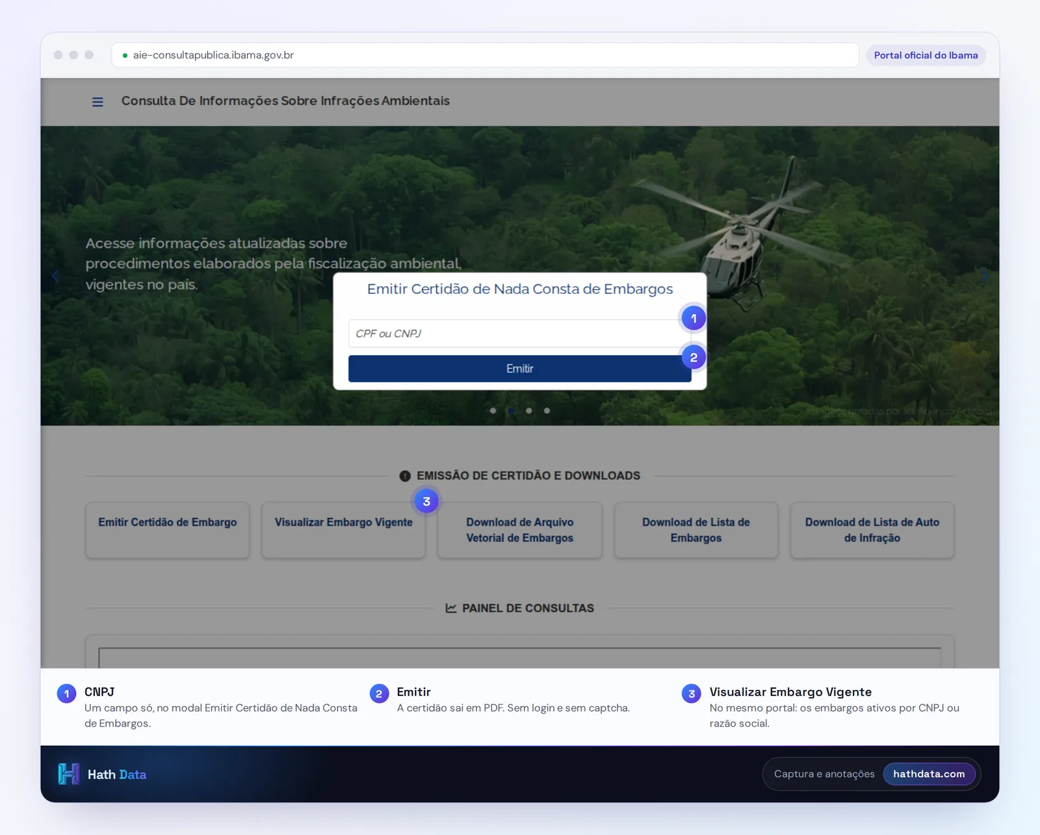
Task: Go to previous carousel slide arrow
Action: click(55, 276)
